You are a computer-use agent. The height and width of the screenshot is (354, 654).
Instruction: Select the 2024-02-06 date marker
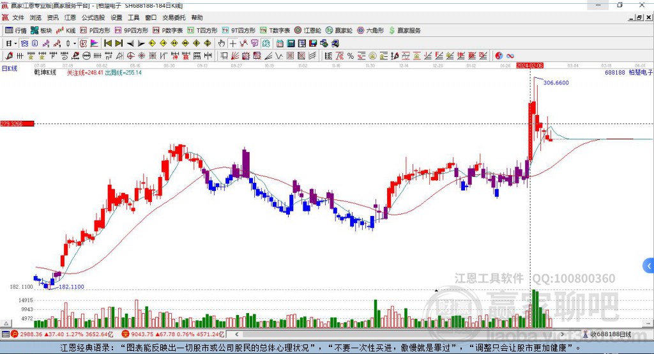[529, 66]
